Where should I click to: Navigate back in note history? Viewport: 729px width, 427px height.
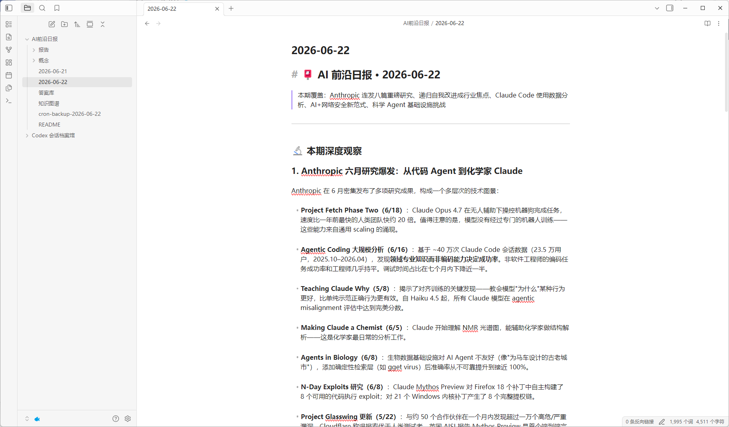[x=147, y=23]
